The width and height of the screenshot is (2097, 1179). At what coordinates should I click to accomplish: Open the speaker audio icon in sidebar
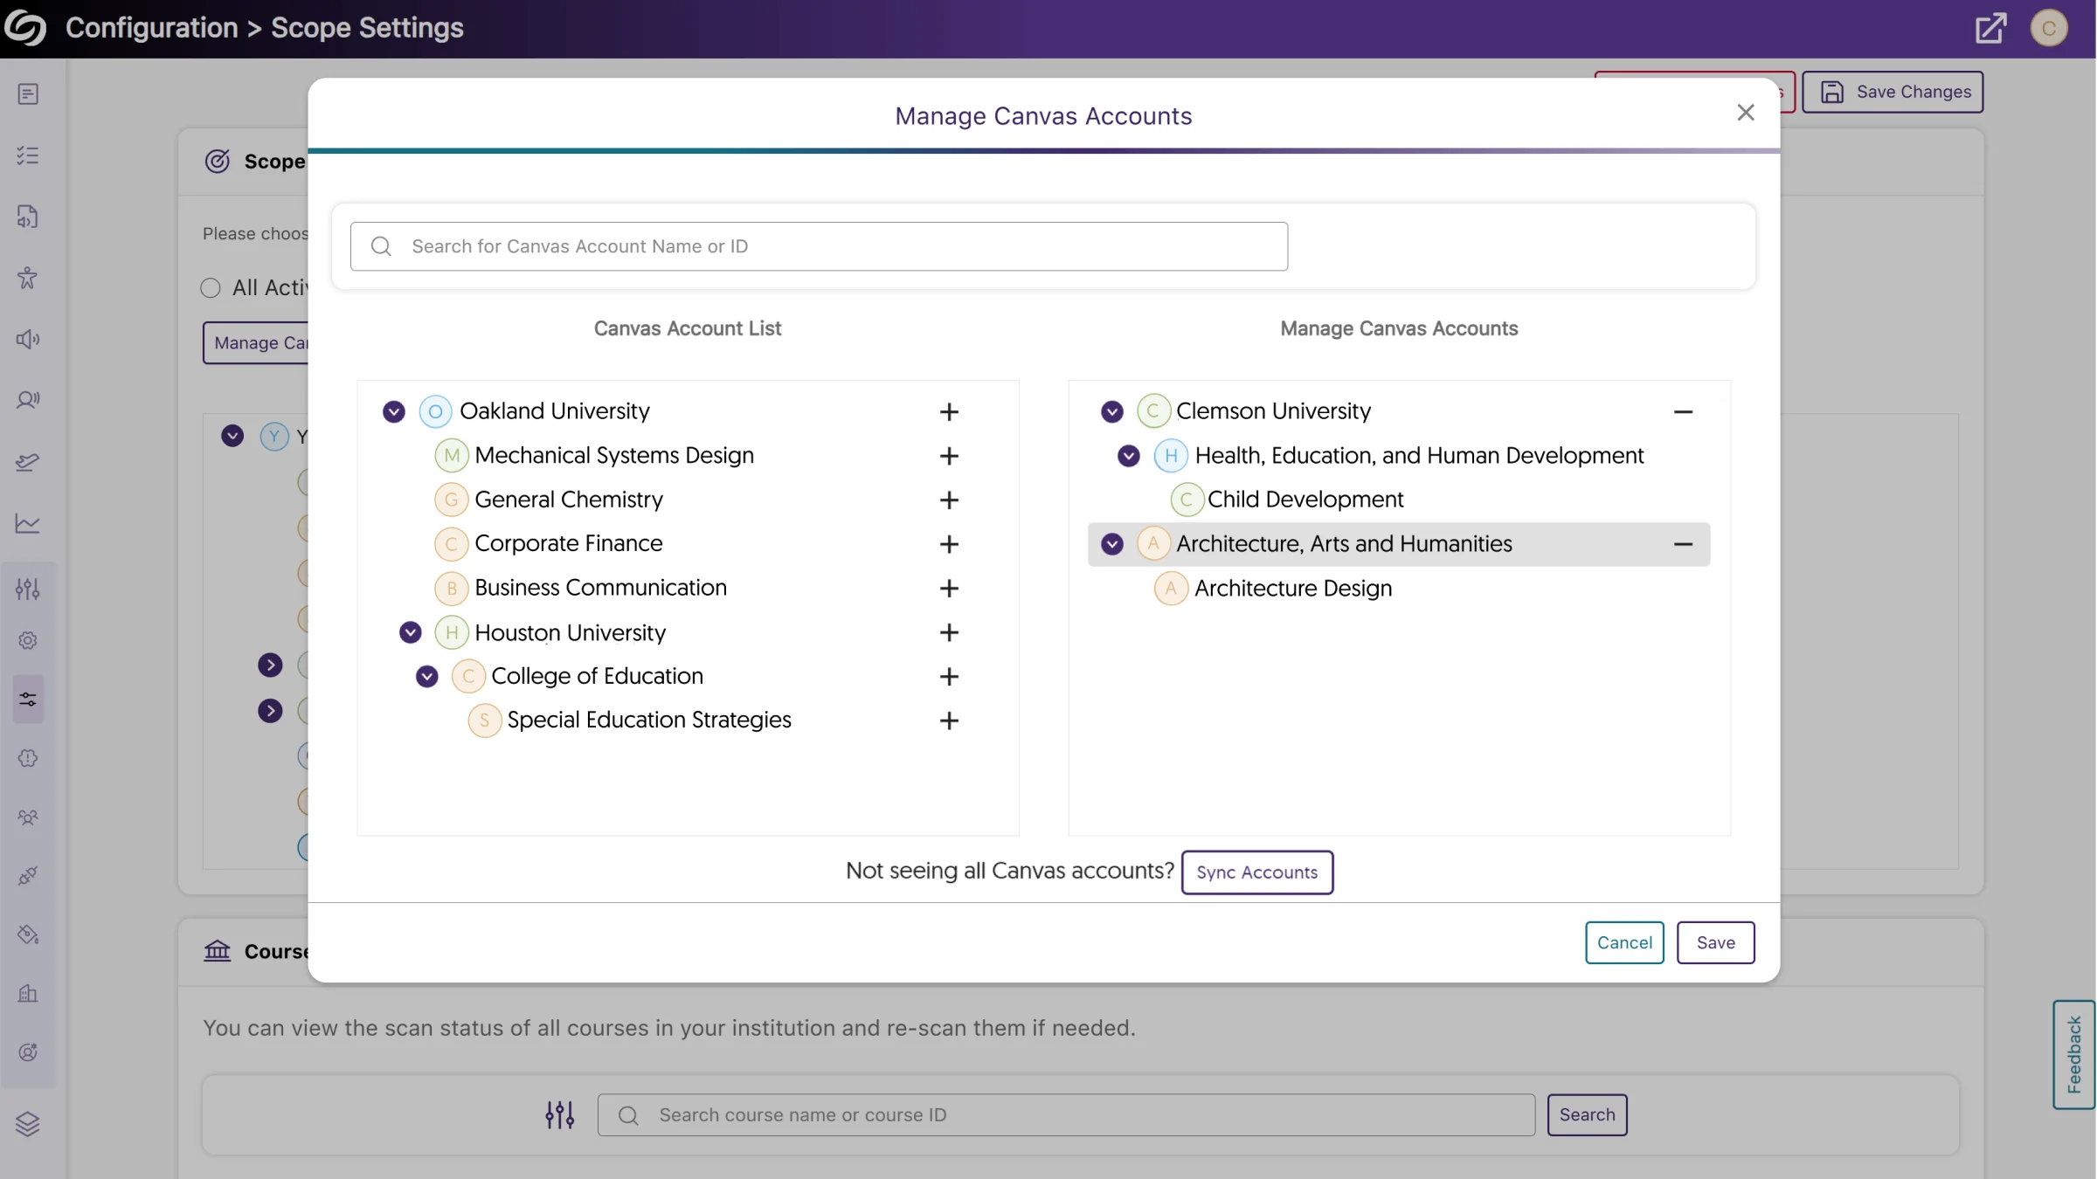pos(28,339)
